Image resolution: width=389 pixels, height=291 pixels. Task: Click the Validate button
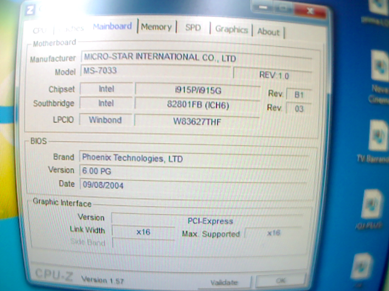click(x=224, y=283)
